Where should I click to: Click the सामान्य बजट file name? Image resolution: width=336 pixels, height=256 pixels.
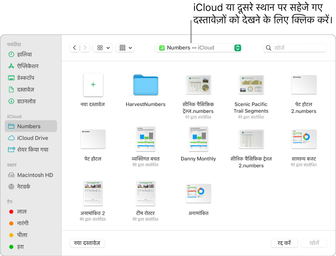[304, 159]
